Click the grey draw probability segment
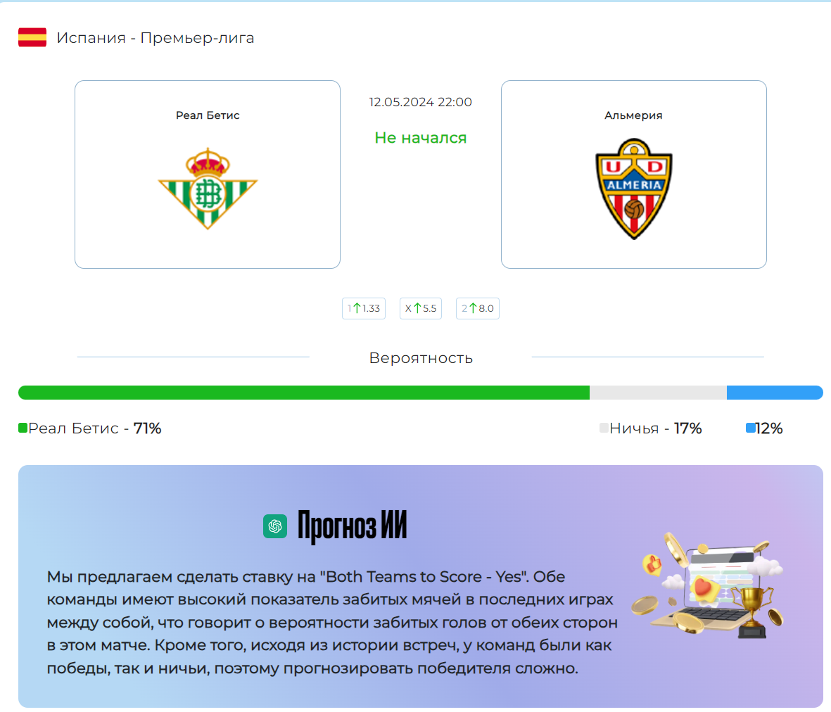 (x=658, y=393)
